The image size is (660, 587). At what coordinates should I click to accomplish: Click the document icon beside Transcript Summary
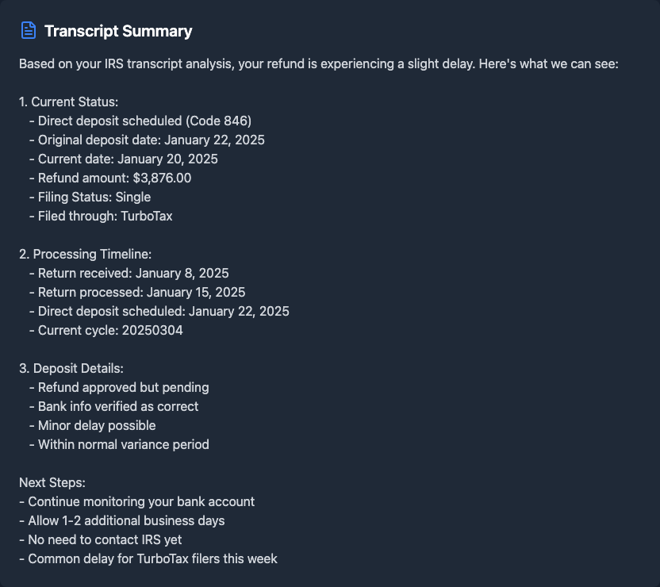29,31
